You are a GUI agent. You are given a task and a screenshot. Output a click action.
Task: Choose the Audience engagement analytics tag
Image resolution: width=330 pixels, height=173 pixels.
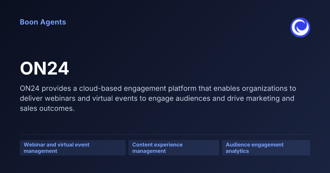pos(266,148)
